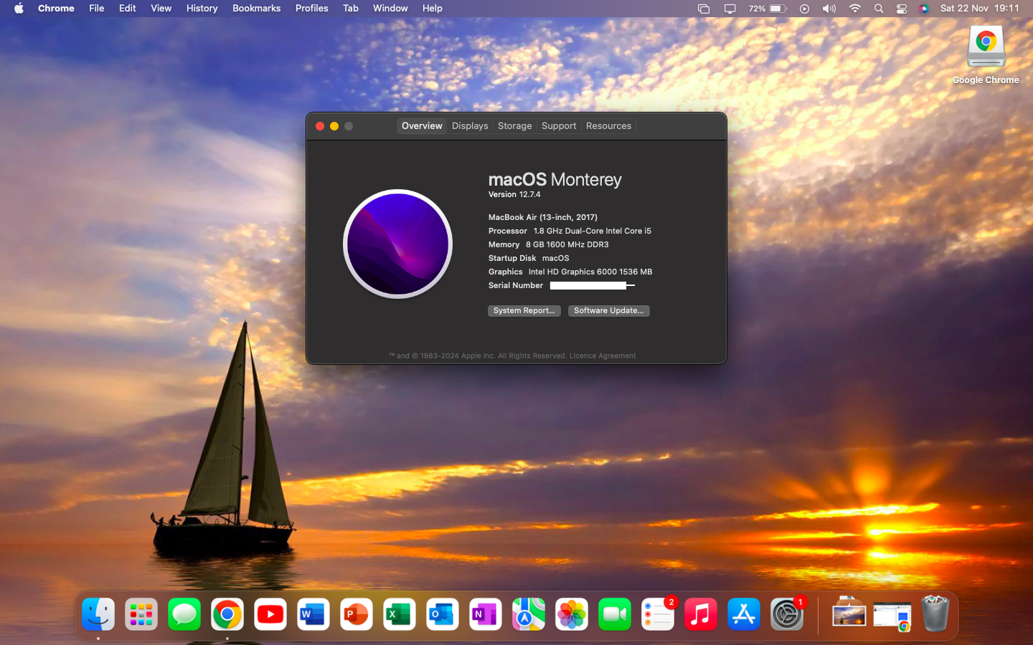Launch Microsoft Word from the Dock
The width and height of the screenshot is (1033, 645).
tap(313, 614)
